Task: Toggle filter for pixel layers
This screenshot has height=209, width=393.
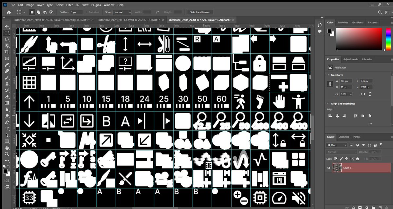Action: coord(351,145)
